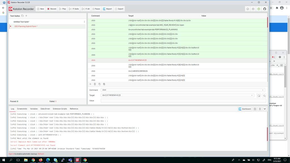Open Microsoft Edge from taskbar

[x=48, y=160]
